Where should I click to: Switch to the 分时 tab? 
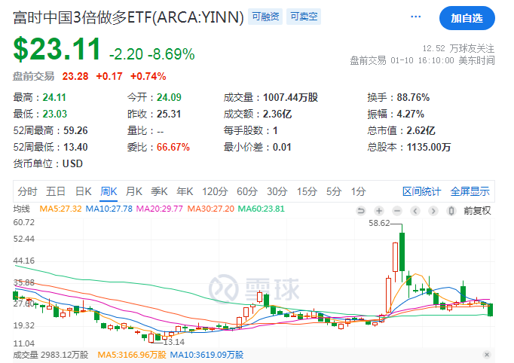(x=27, y=191)
